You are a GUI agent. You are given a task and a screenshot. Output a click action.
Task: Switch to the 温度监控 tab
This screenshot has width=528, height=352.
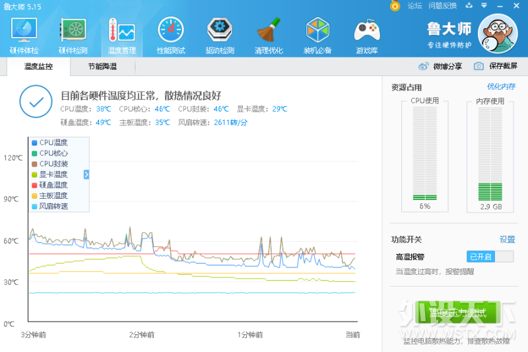click(x=38, y=66)
